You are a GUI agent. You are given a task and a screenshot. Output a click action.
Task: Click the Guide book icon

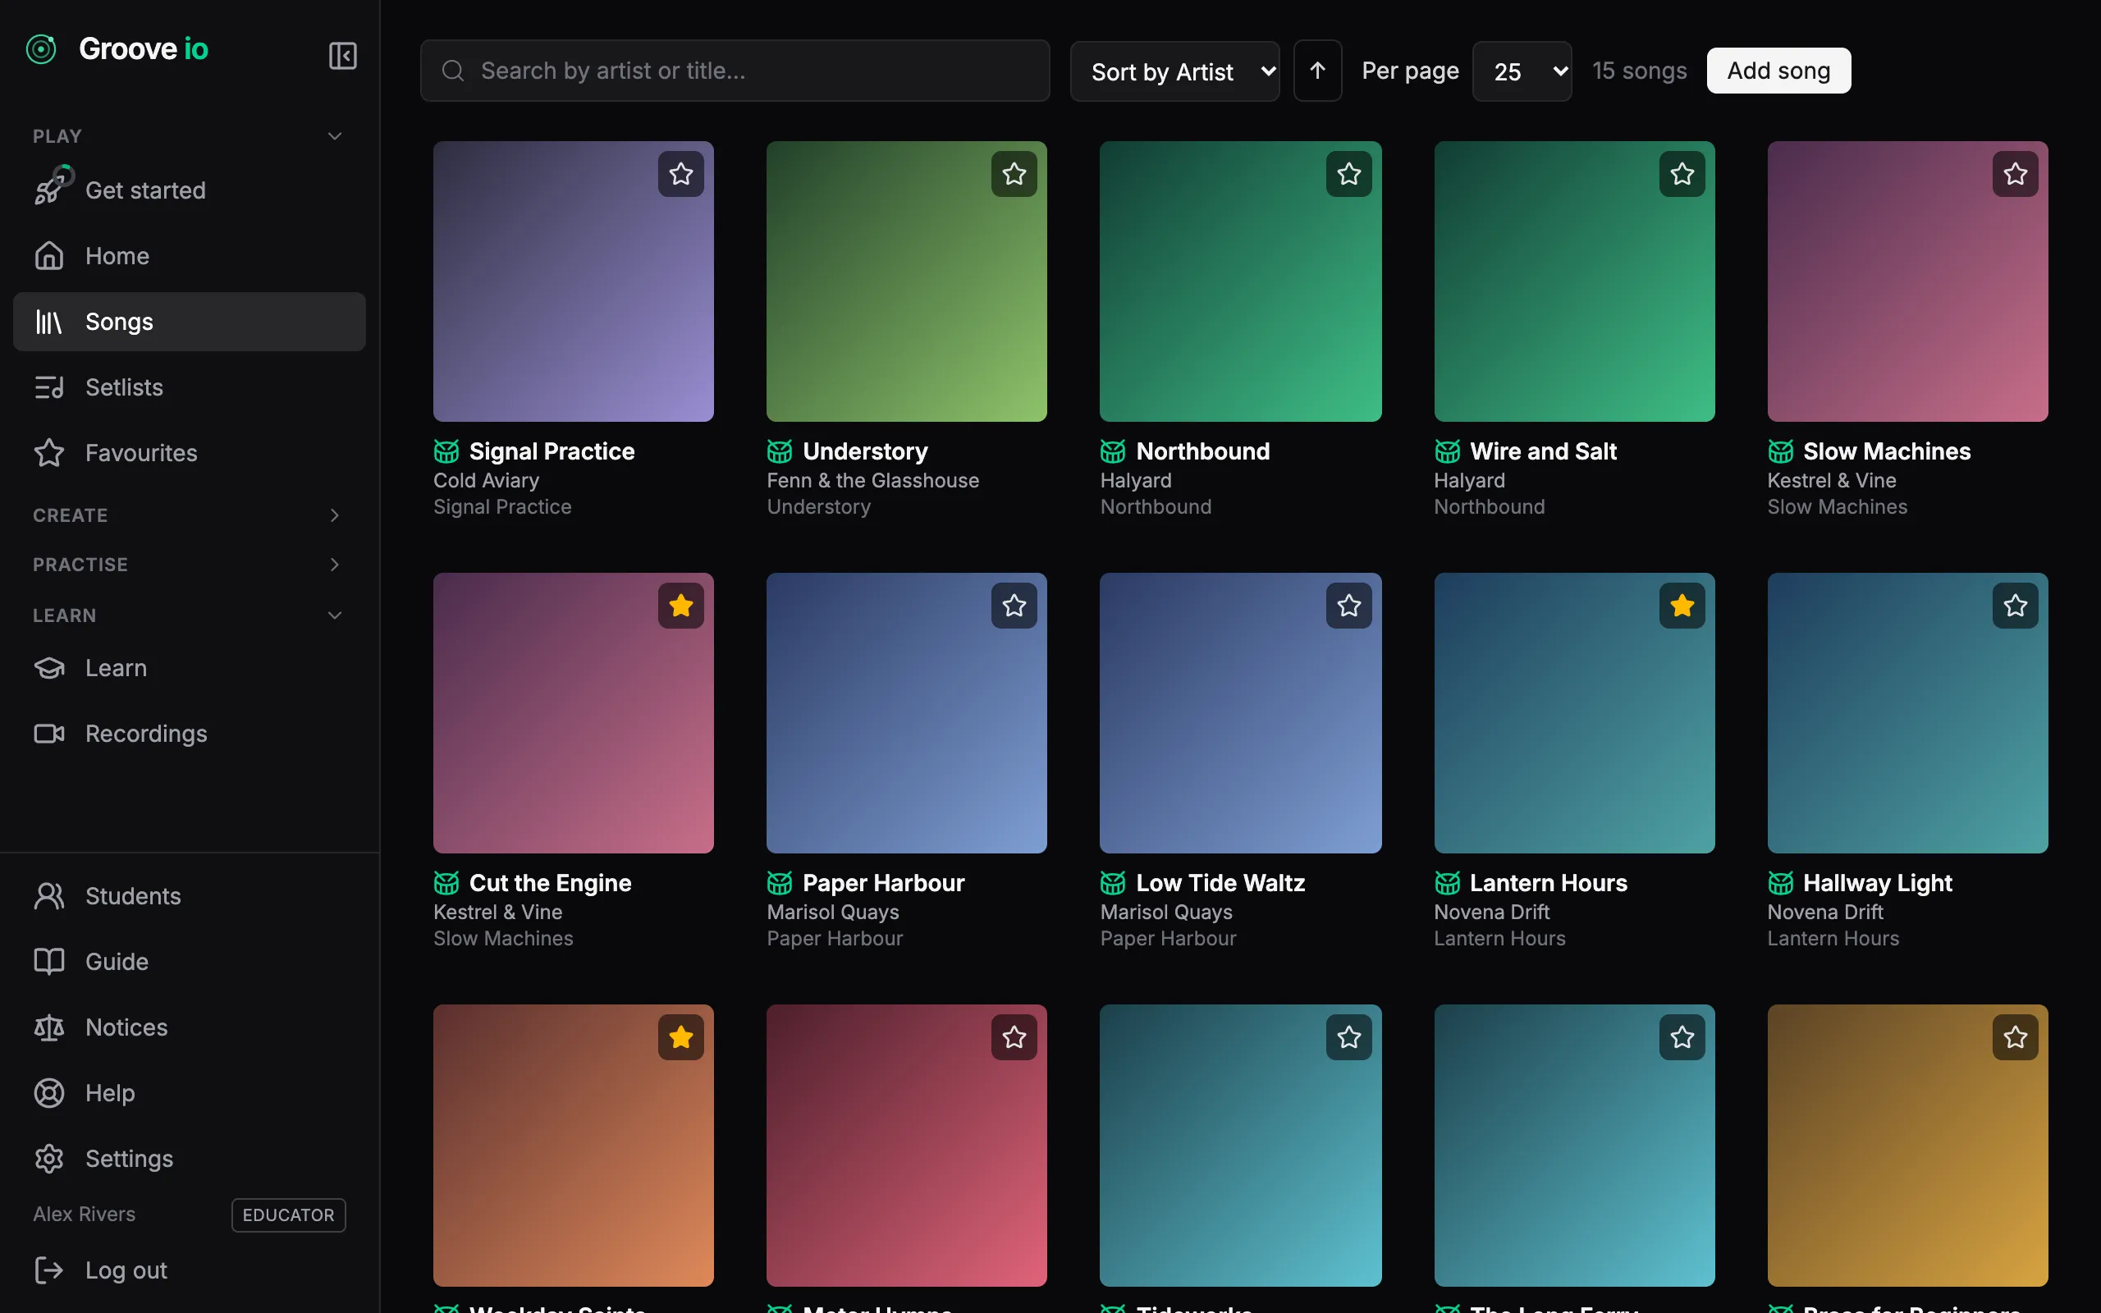coord(49,961)
